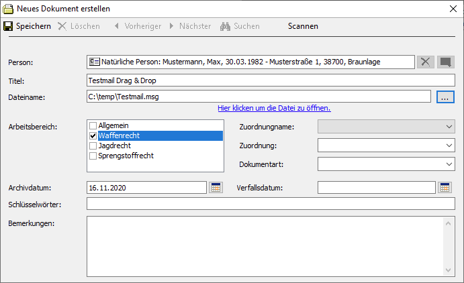The image size is (464, 283).
Task: Expand the Zuordnungname dropdown
Action: point(449,126)
